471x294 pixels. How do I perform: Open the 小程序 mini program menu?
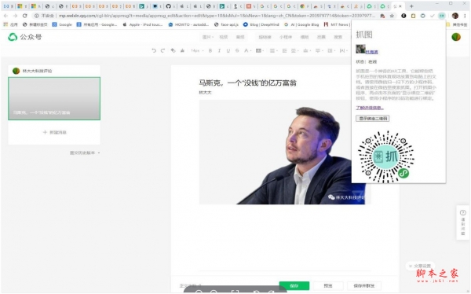(x=286, y=37)
